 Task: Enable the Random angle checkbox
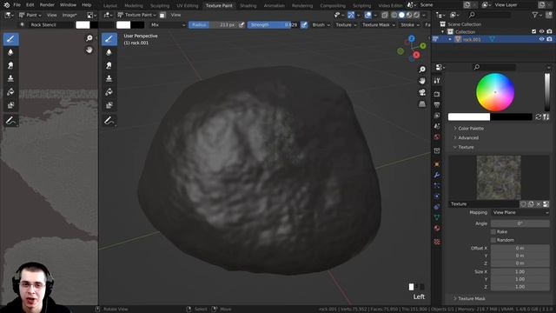coord(493,240)
